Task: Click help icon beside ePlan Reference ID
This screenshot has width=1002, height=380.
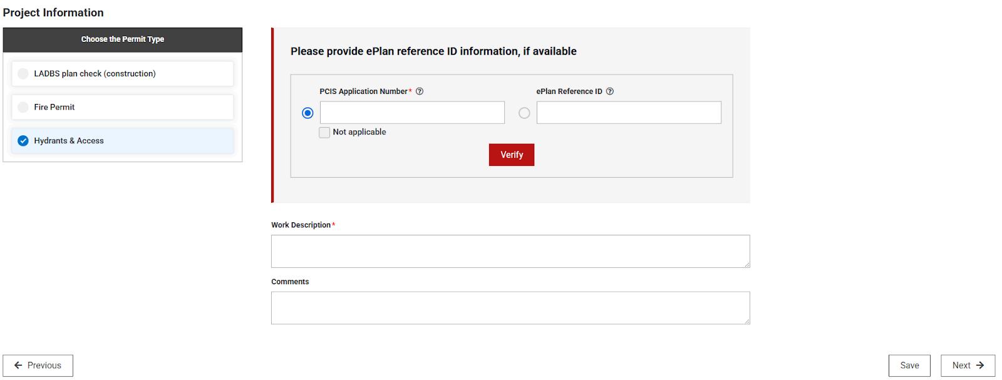Action: tap(610, 91)
